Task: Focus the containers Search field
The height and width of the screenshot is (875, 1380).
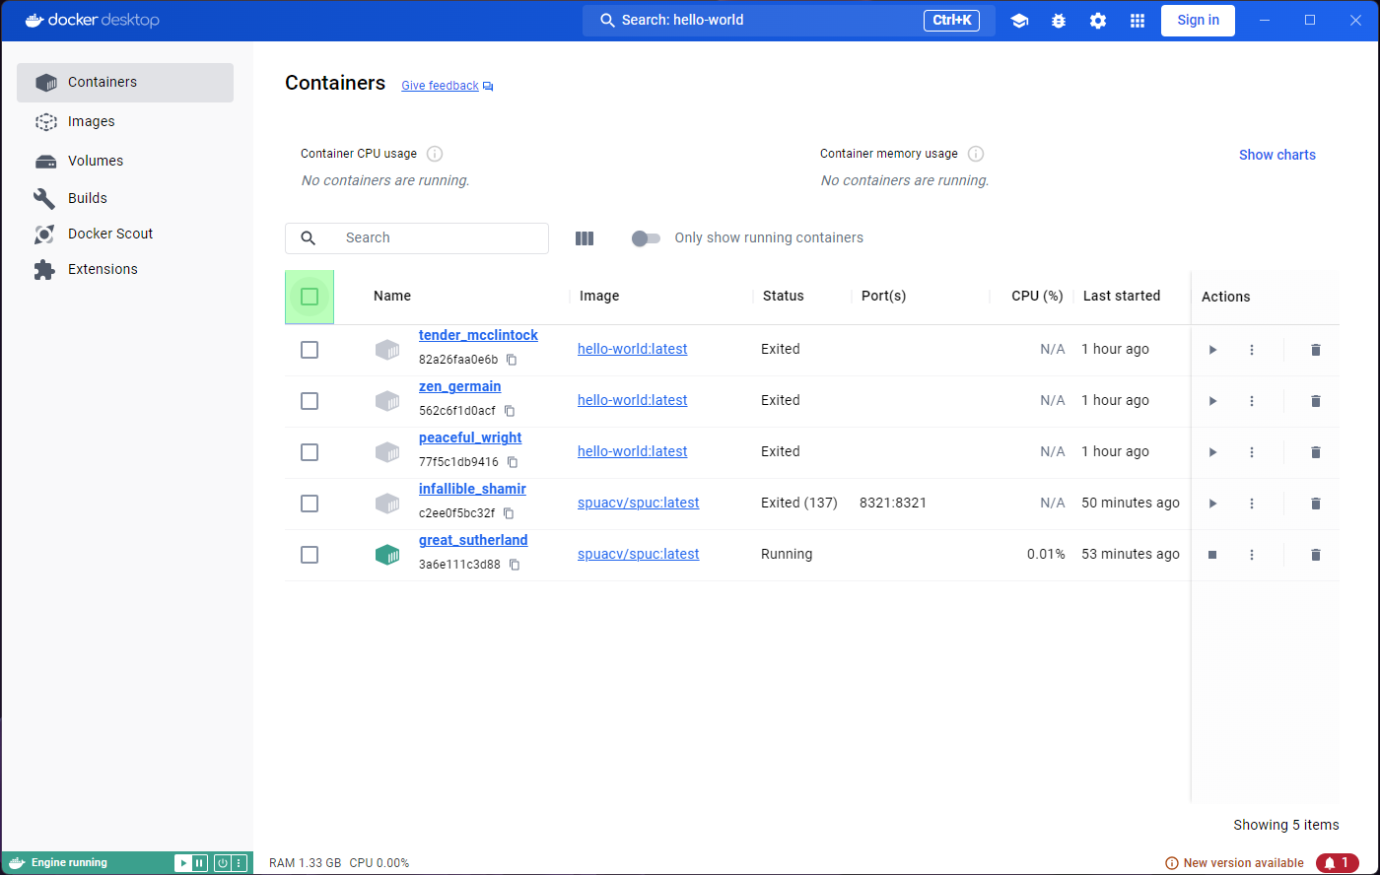Action: [416, 238]
